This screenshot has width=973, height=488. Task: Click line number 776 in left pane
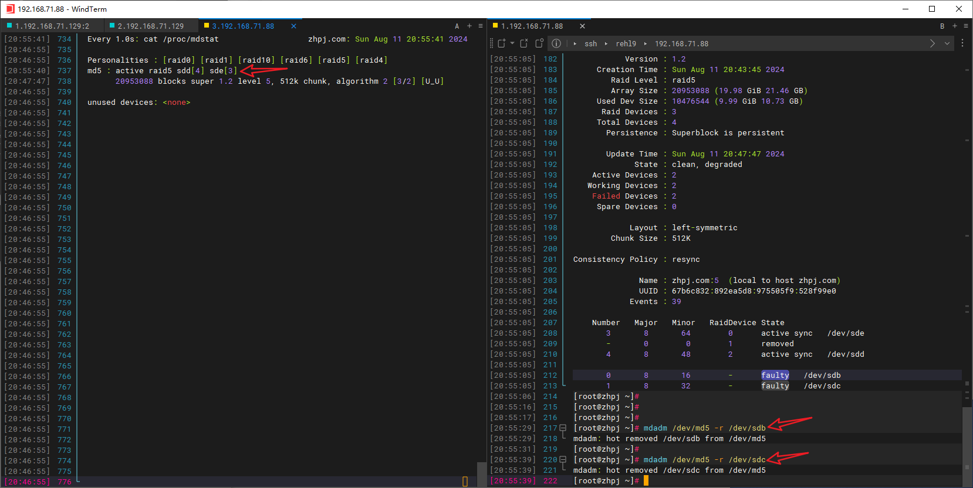click(x=65, y=482)
